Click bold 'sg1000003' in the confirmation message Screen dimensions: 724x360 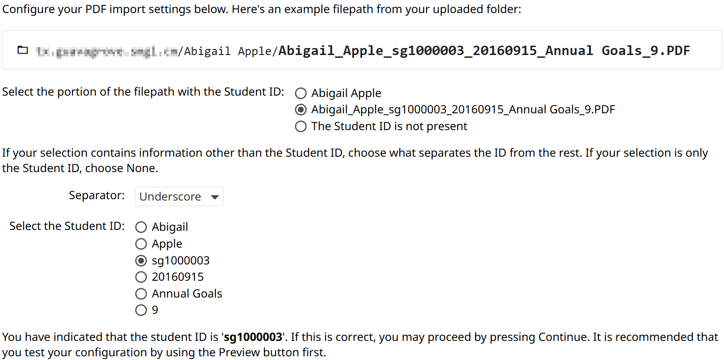pyautogui.click(x=253, y=337)
